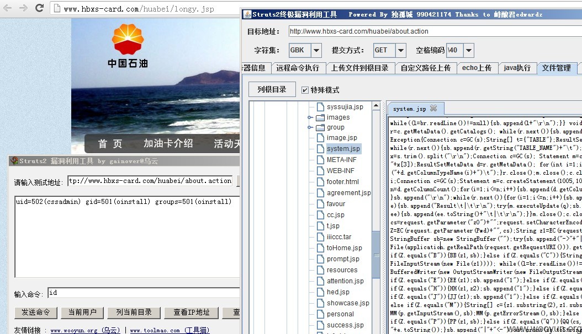Image resolution: width=582 pixels, height=334 pixels.
Task: Click footer.html file icon
Action: pyautogui.click(x=320, y=182)
